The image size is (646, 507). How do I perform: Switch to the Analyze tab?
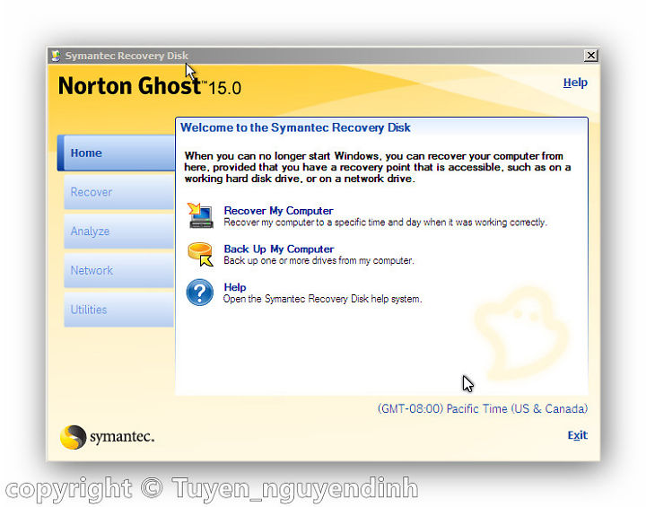(119, 232)
